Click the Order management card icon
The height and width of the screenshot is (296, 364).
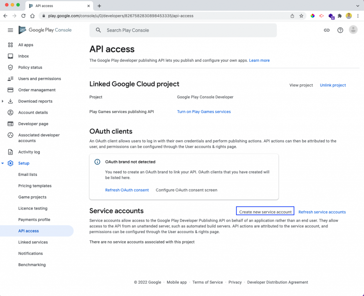point(10,90)
